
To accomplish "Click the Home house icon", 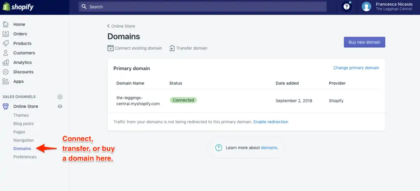I will click(x=6, y=24).
